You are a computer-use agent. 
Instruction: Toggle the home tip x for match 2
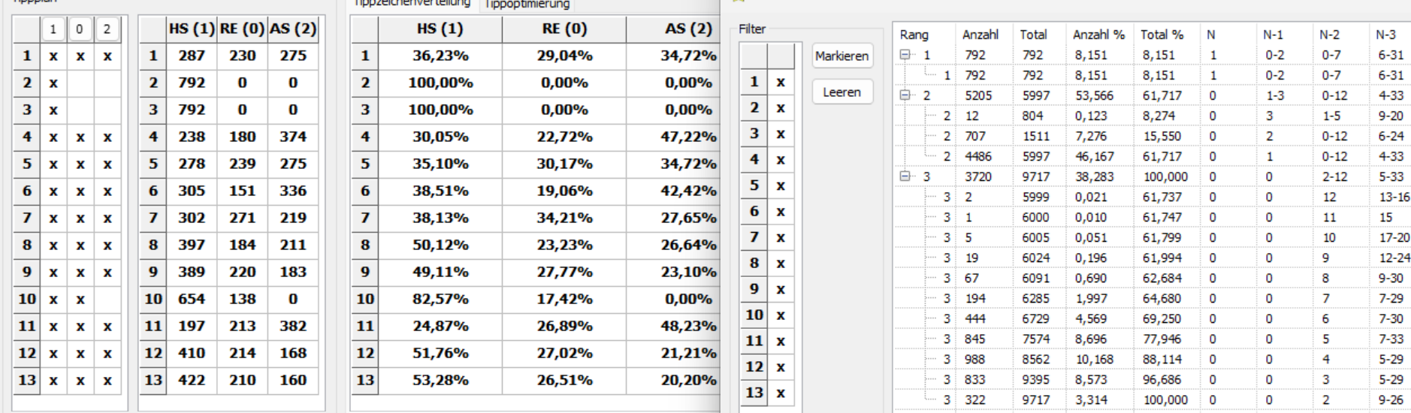click(53, 83)
